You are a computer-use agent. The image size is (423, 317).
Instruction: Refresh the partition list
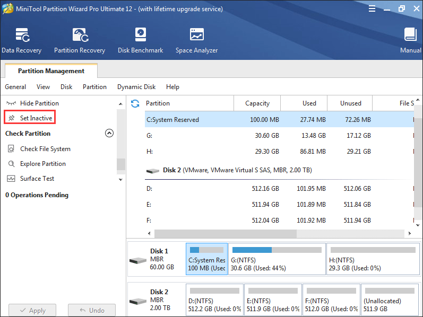pyautogui.click(x=135, y=103)
